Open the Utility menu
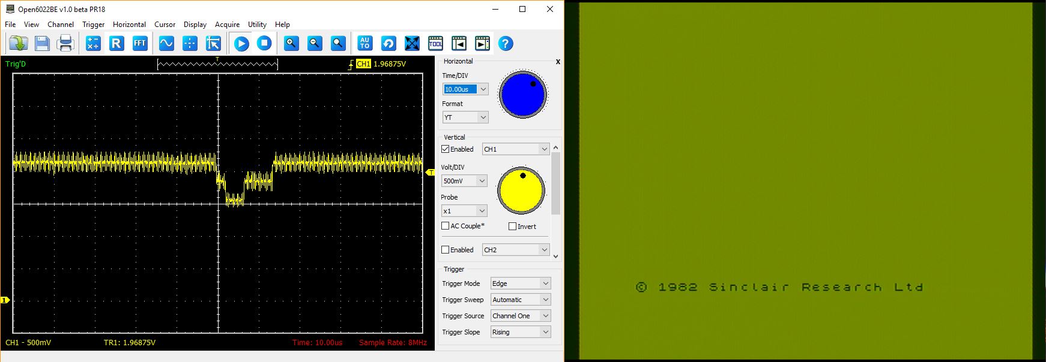The image size is (1046, 362). tap(257, 25)
